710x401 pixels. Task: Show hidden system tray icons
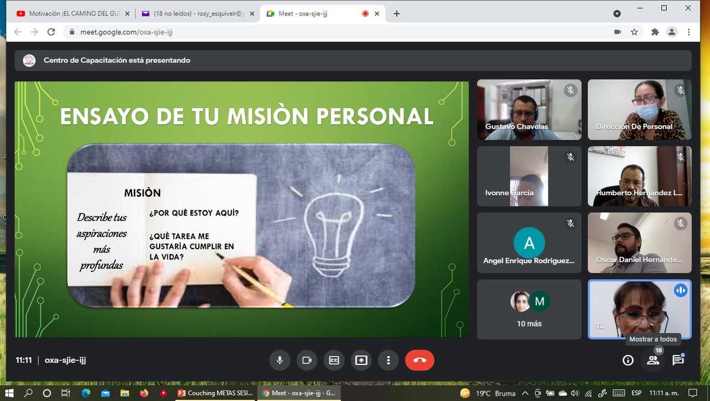coord(526,393)
